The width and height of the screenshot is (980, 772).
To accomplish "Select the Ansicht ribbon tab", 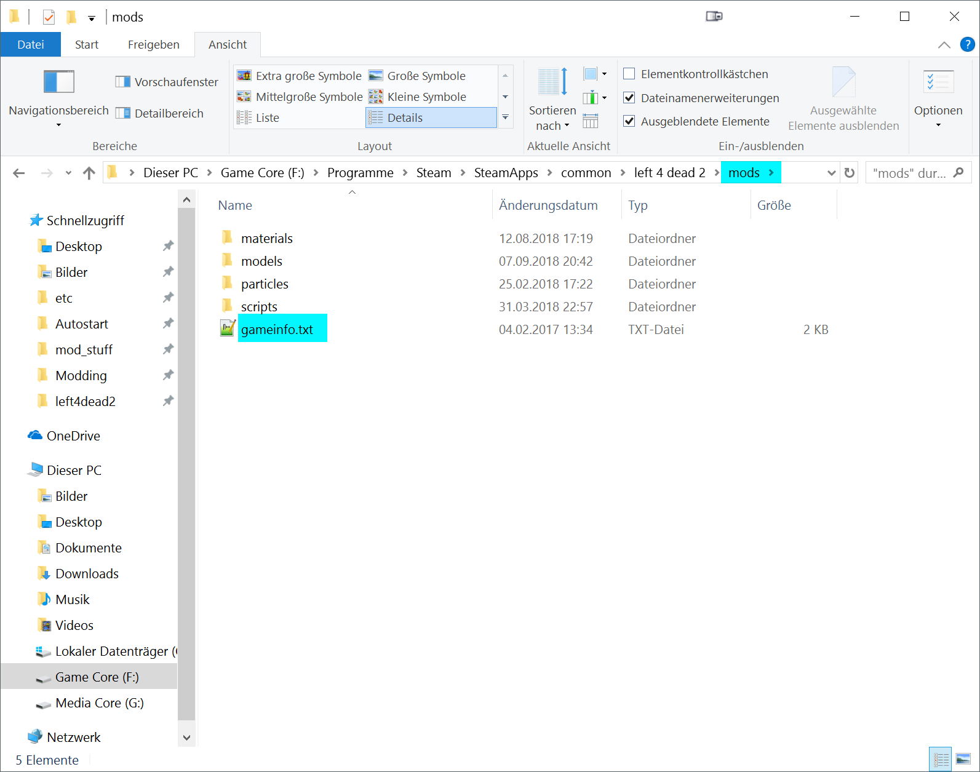I will pyautogui.click(x=228, y=44).
